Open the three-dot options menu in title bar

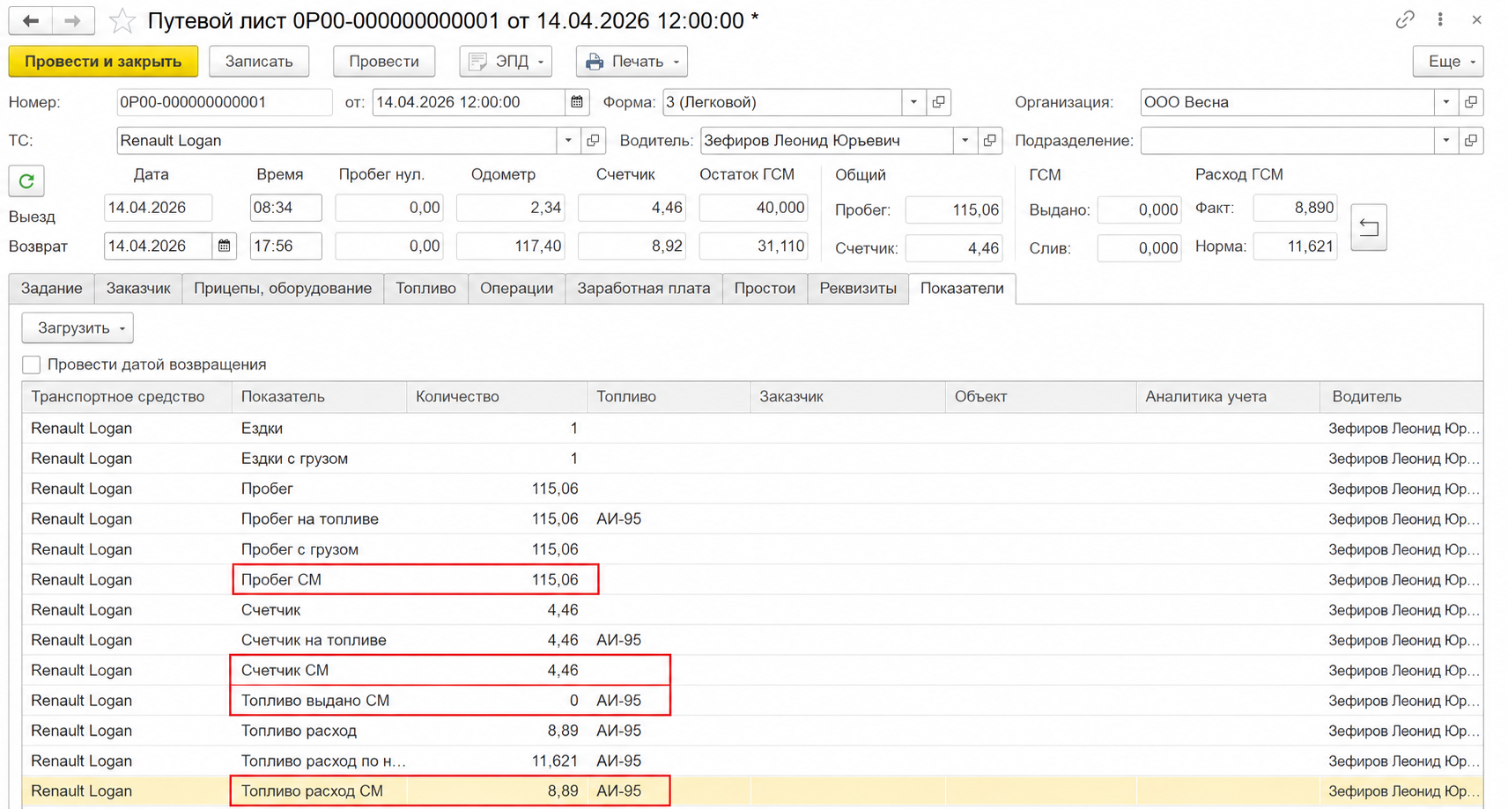tap(1440, 19)
